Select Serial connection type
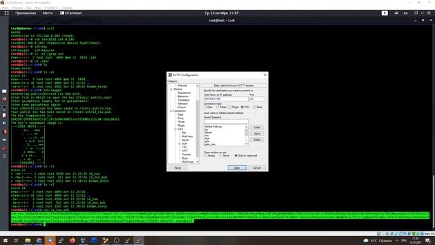Screen dimensions: 435x245 pyautogui.click(x=258, y=107)
